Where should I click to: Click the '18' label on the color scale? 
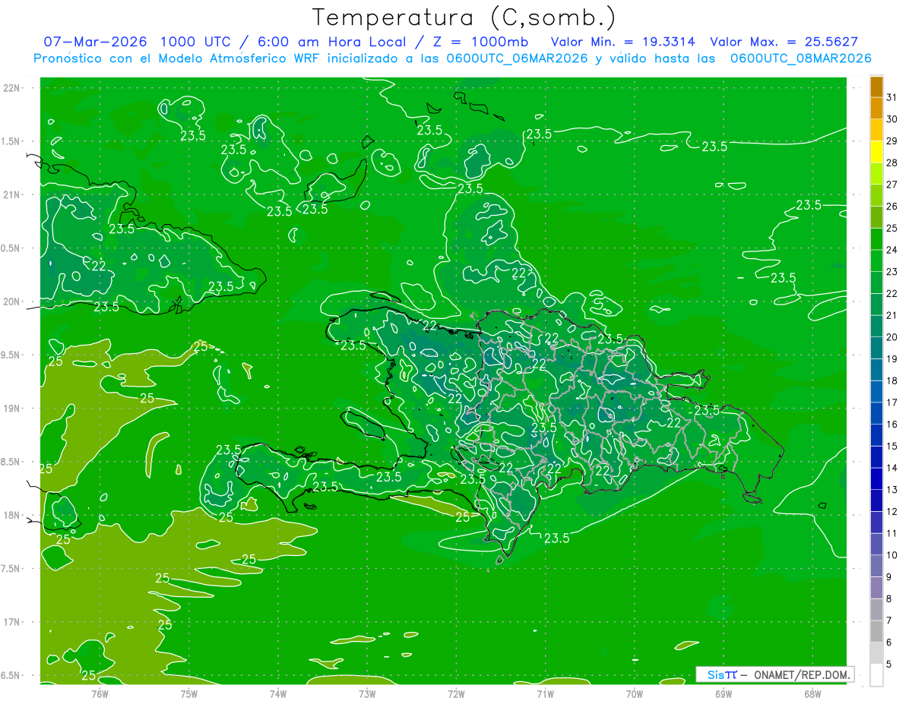coord(892,380)
